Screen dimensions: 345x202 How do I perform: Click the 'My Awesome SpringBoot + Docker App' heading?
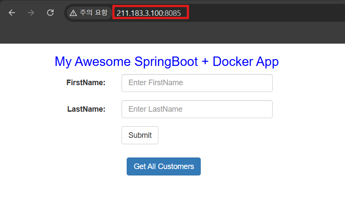point(167,61)
